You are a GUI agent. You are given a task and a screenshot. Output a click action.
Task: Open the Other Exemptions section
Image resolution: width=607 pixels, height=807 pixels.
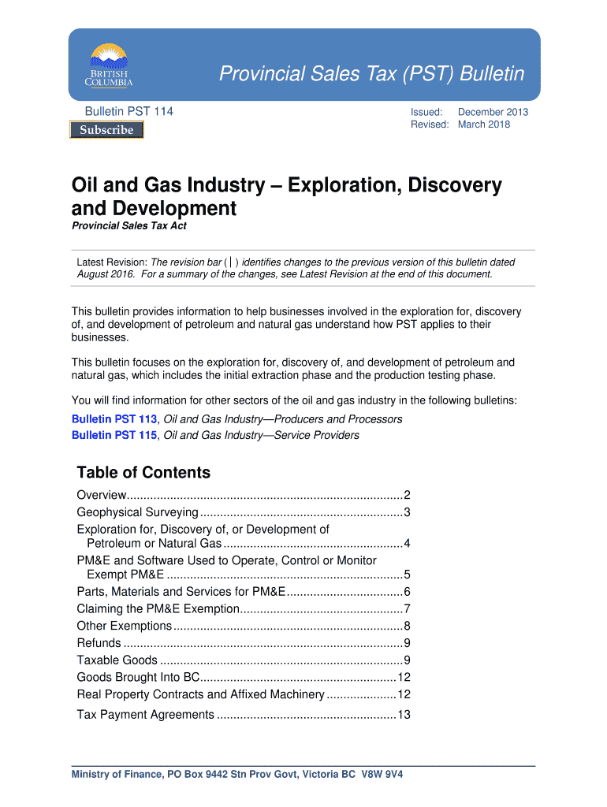124,627
